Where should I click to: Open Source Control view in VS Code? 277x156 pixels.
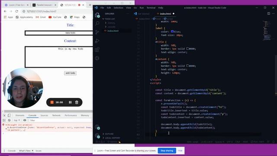[x=97, y=32]
